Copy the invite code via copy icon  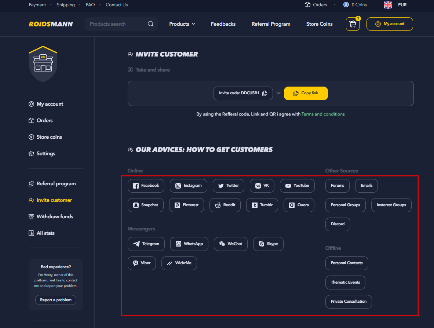click(265, 93)
